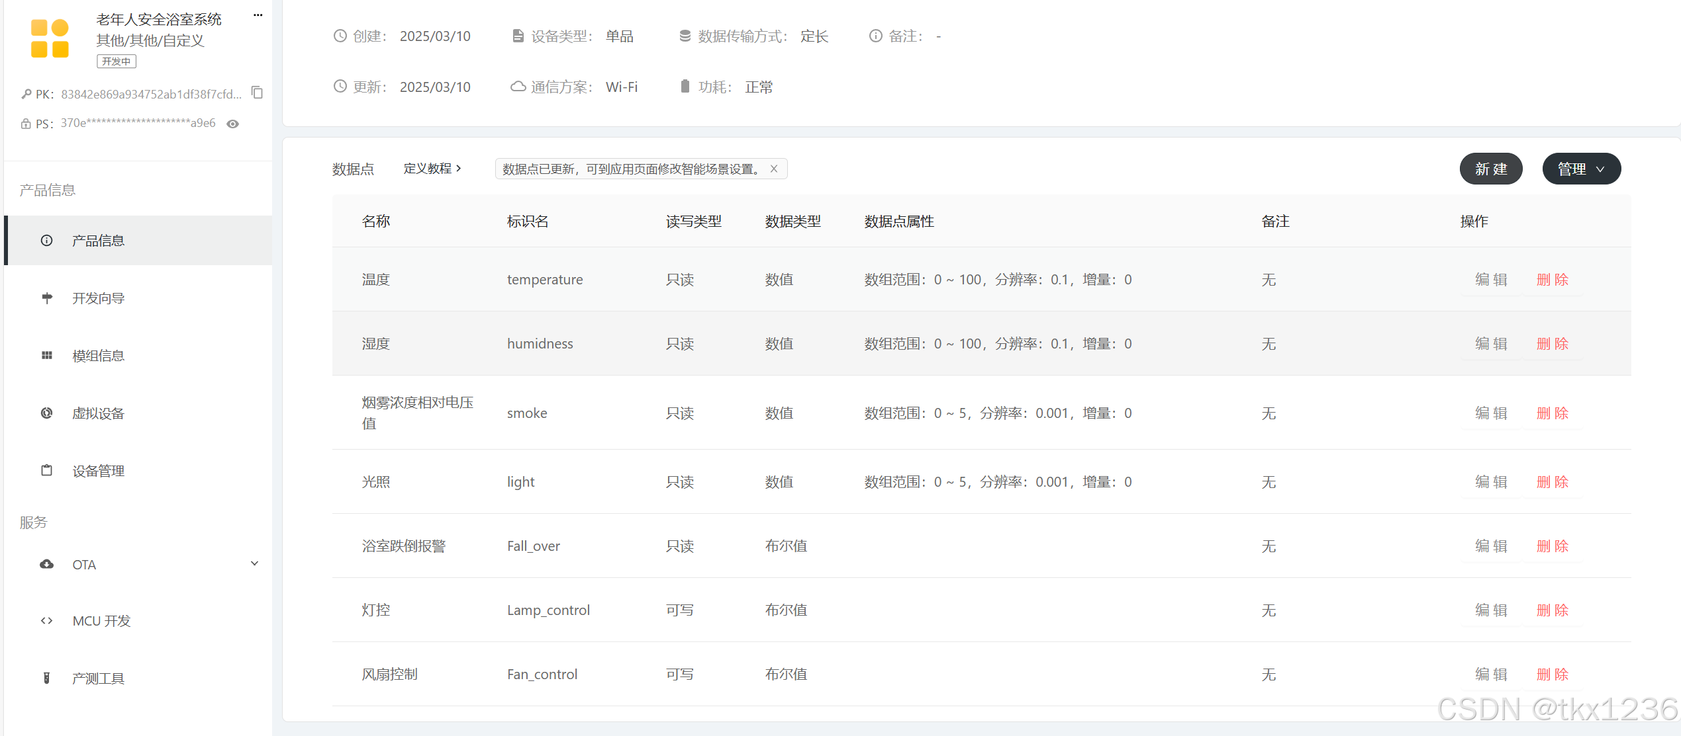Image resolution: width=1681 pixels, height=736 pixels.
Task: Click the 模组信息 grid icon
Action: click(x=46, y=356)
